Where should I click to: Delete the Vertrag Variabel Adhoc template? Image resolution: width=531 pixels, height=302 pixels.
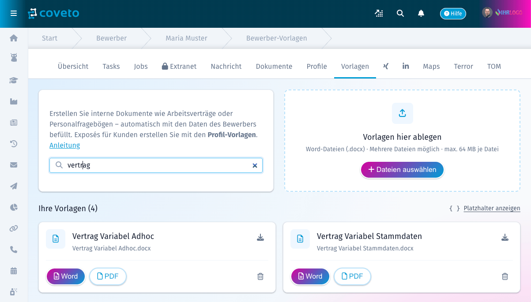tap(260, 276)
